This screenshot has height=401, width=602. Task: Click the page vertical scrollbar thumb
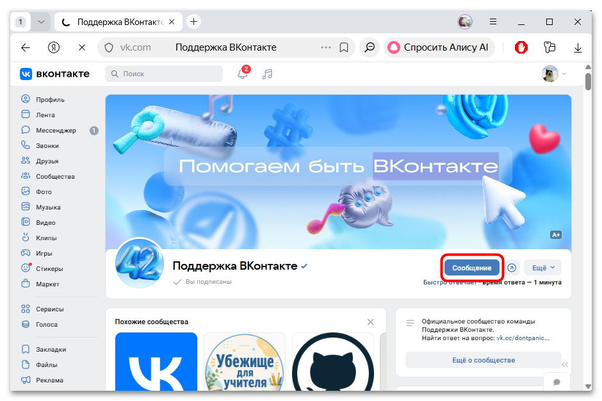click(x=588, y=81)
